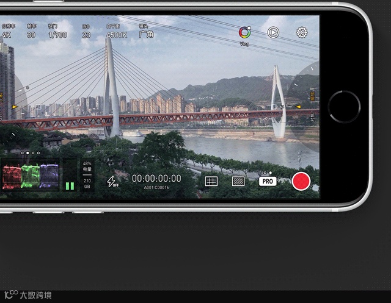The height and width of the screenshot is (303, 391).
Task: Tap the green audio level meter
Action: click(70, 186)
